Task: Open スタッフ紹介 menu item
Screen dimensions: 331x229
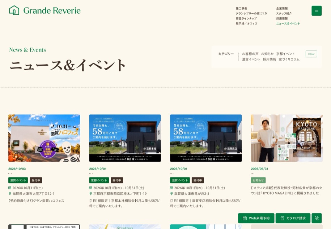Action: (284, 13)
